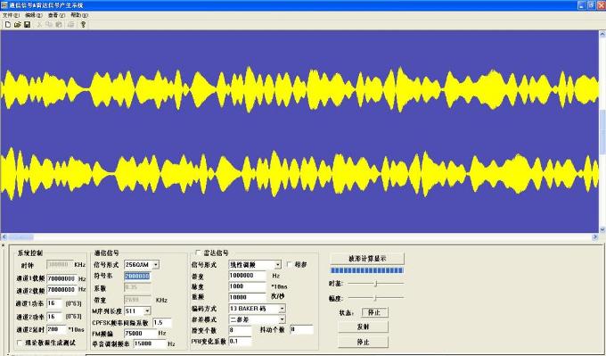Click the 通道1功率 field showing 16

click(x=54, y=303)
